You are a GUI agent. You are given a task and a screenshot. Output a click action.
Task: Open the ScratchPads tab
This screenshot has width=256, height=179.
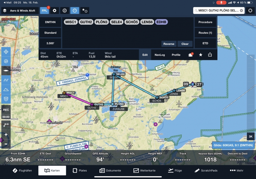pyautogui.click(x=206, y=171)
